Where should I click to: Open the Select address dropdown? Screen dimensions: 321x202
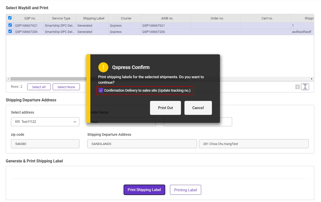coord(45,122)
